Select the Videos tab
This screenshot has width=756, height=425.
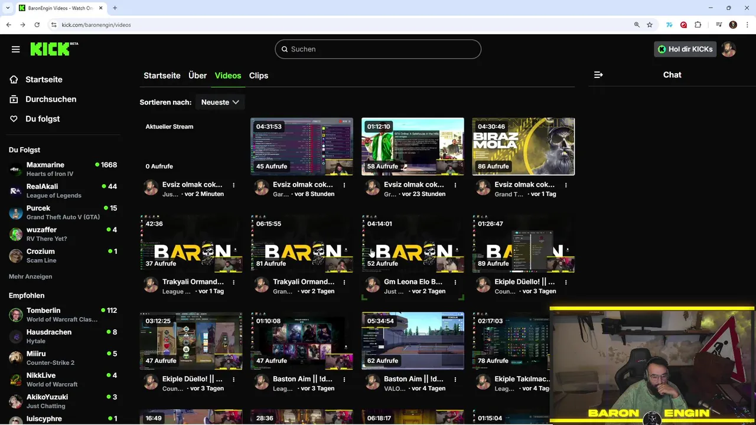228,76
